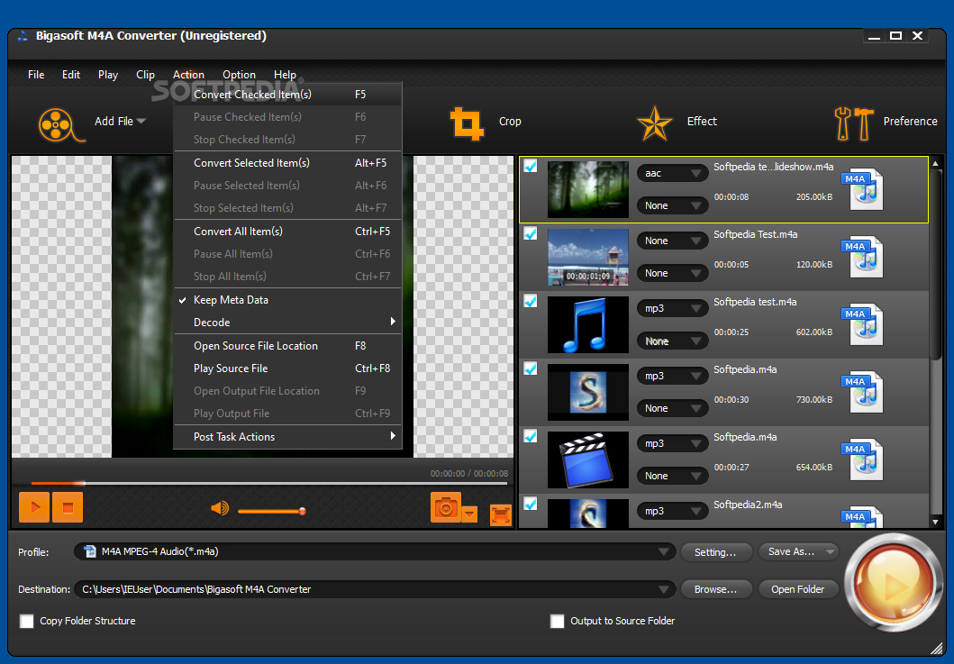This screenshot has width=954, height=664.
Task: Select the beach thumbnail of Softpedia Test.m4a
Action: (587, 257)
